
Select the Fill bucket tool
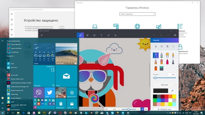[x=161, y=68]
